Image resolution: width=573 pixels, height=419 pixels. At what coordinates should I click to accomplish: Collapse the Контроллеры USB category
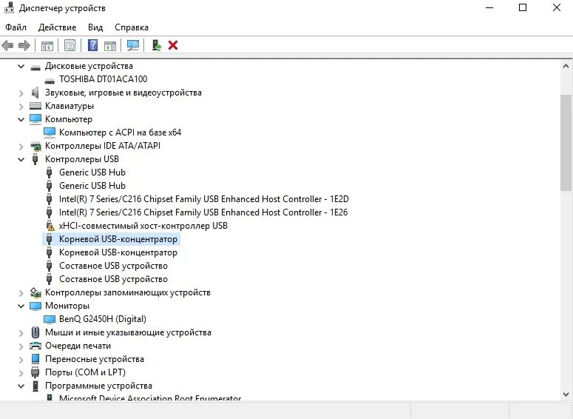coord(21,159)
